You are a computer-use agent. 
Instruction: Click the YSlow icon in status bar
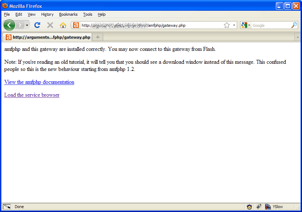tap(268, 207)
